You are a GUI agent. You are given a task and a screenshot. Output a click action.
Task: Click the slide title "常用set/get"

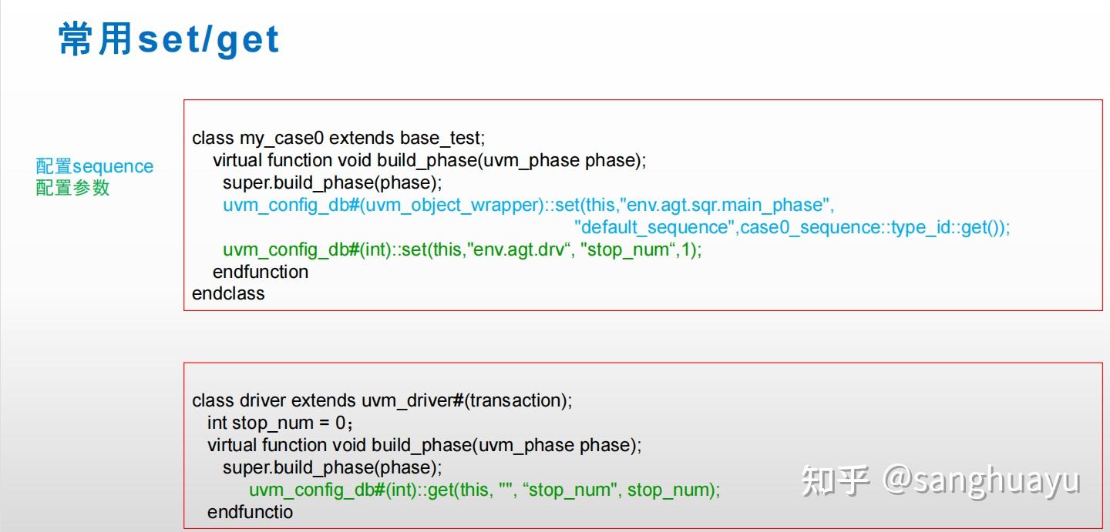[169, 39]
